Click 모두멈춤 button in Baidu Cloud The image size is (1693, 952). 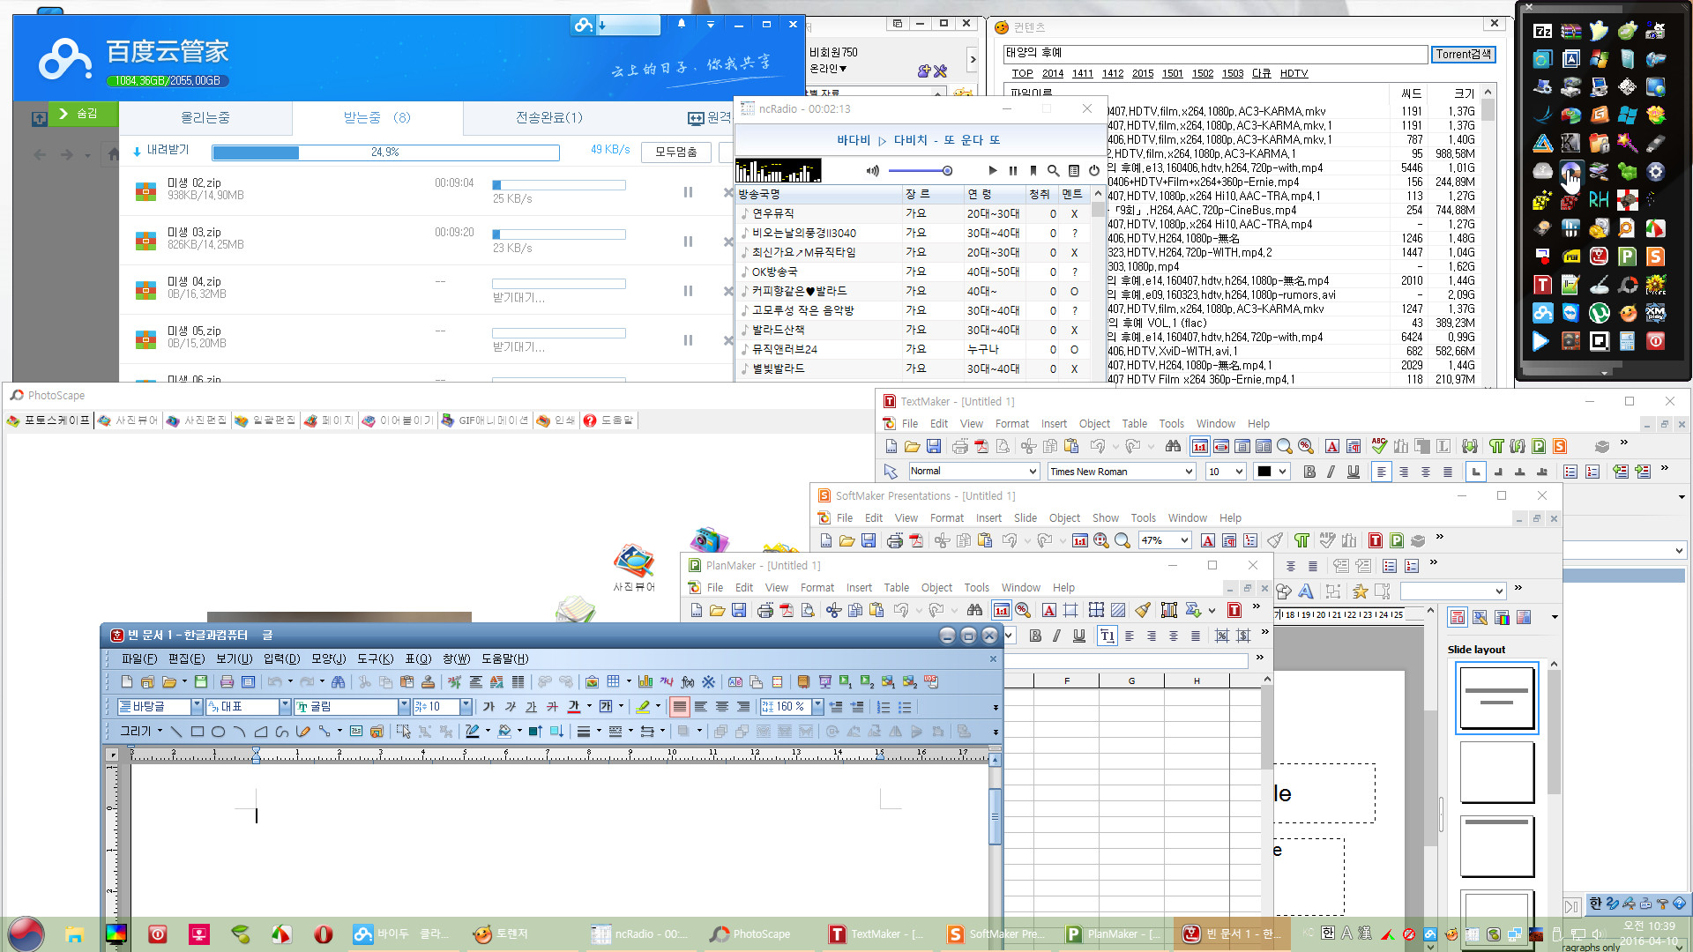coord(676,152)
